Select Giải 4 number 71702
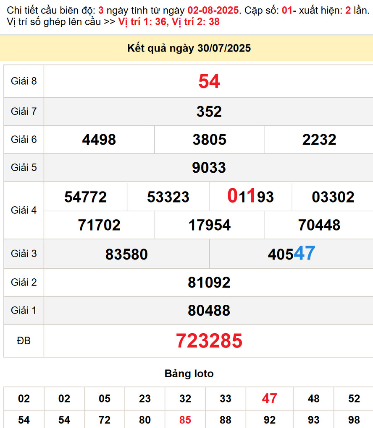Viewport: 373px width, 428px height. click(x=99, y=225)
